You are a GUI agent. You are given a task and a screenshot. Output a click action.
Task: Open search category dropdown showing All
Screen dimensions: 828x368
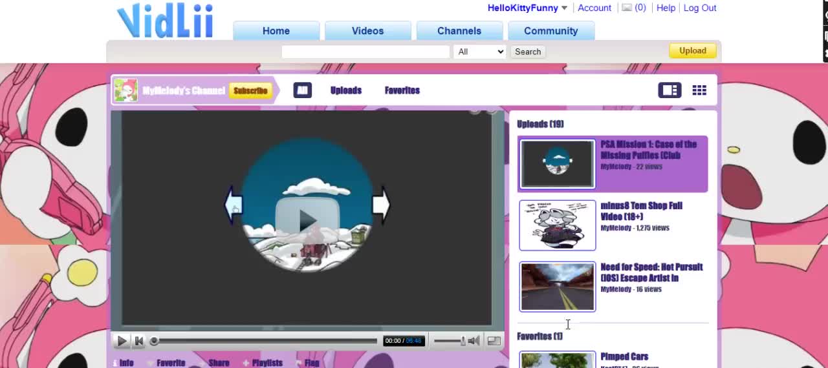click(479, 52)
